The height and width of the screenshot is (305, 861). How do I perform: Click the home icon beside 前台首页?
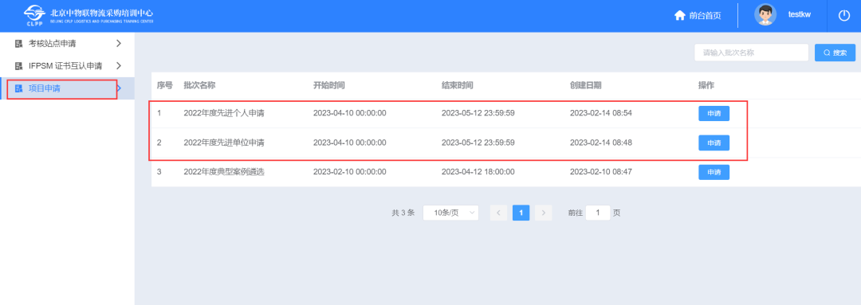click(x=680, y=15)
